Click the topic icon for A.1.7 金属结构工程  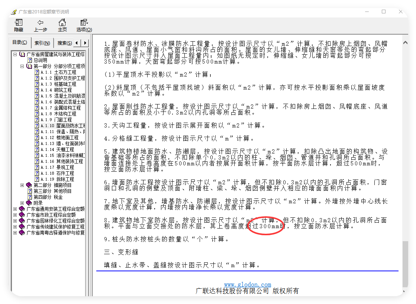pos(37,108)
